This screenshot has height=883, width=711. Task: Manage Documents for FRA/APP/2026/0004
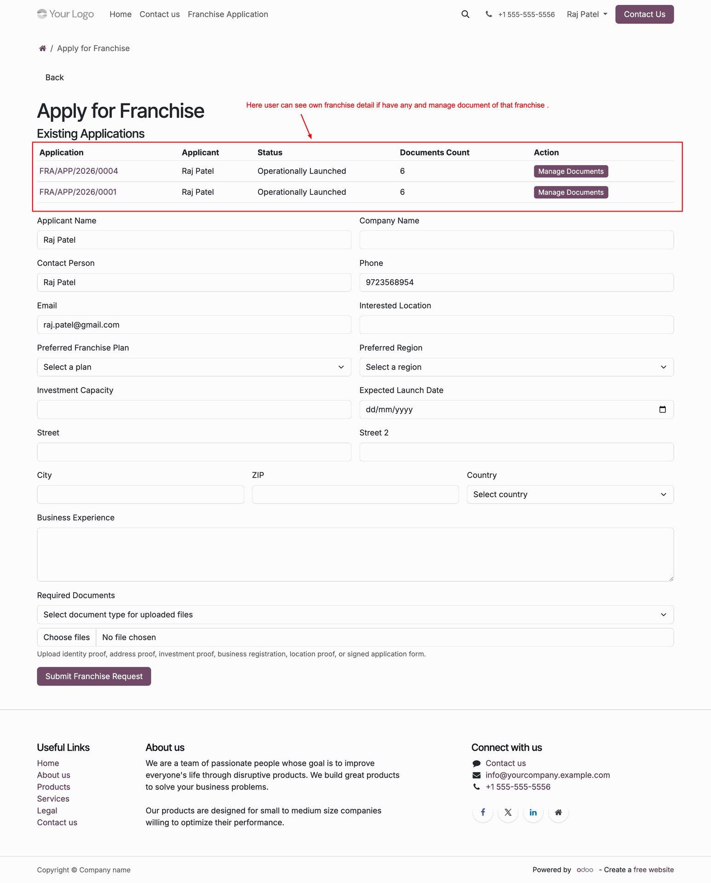(571, 171)
